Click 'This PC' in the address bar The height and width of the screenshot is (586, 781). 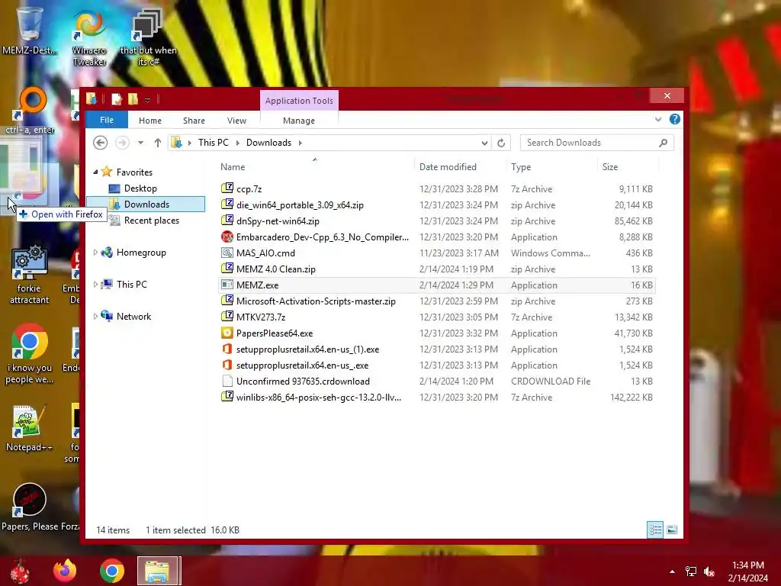pos(214,143)
